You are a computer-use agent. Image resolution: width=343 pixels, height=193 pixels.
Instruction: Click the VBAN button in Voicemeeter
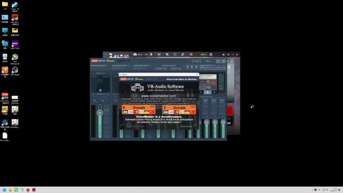click(x=196, y=61)
